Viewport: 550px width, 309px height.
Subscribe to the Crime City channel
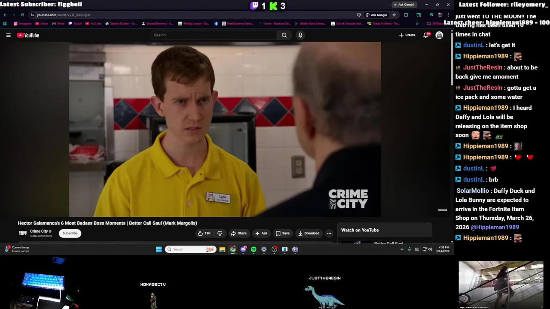pos(70,233)
